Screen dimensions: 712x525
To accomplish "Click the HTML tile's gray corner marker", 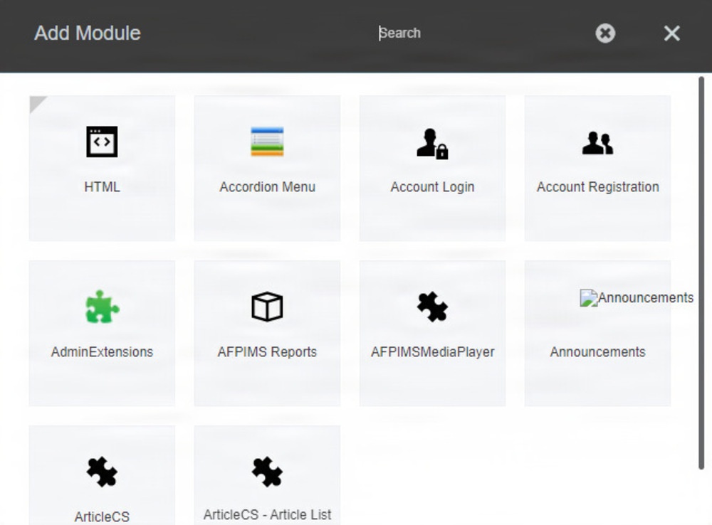I will pyautogui.click(x=36, y=102).
